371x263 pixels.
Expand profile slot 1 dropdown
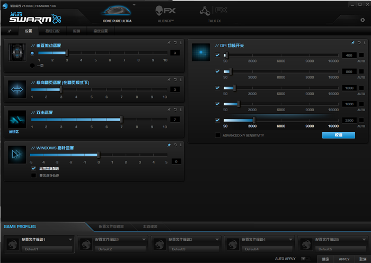[70, 240]
